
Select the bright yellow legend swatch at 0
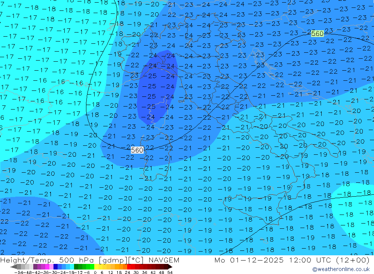pyautogui.click(x=96, y=267)
